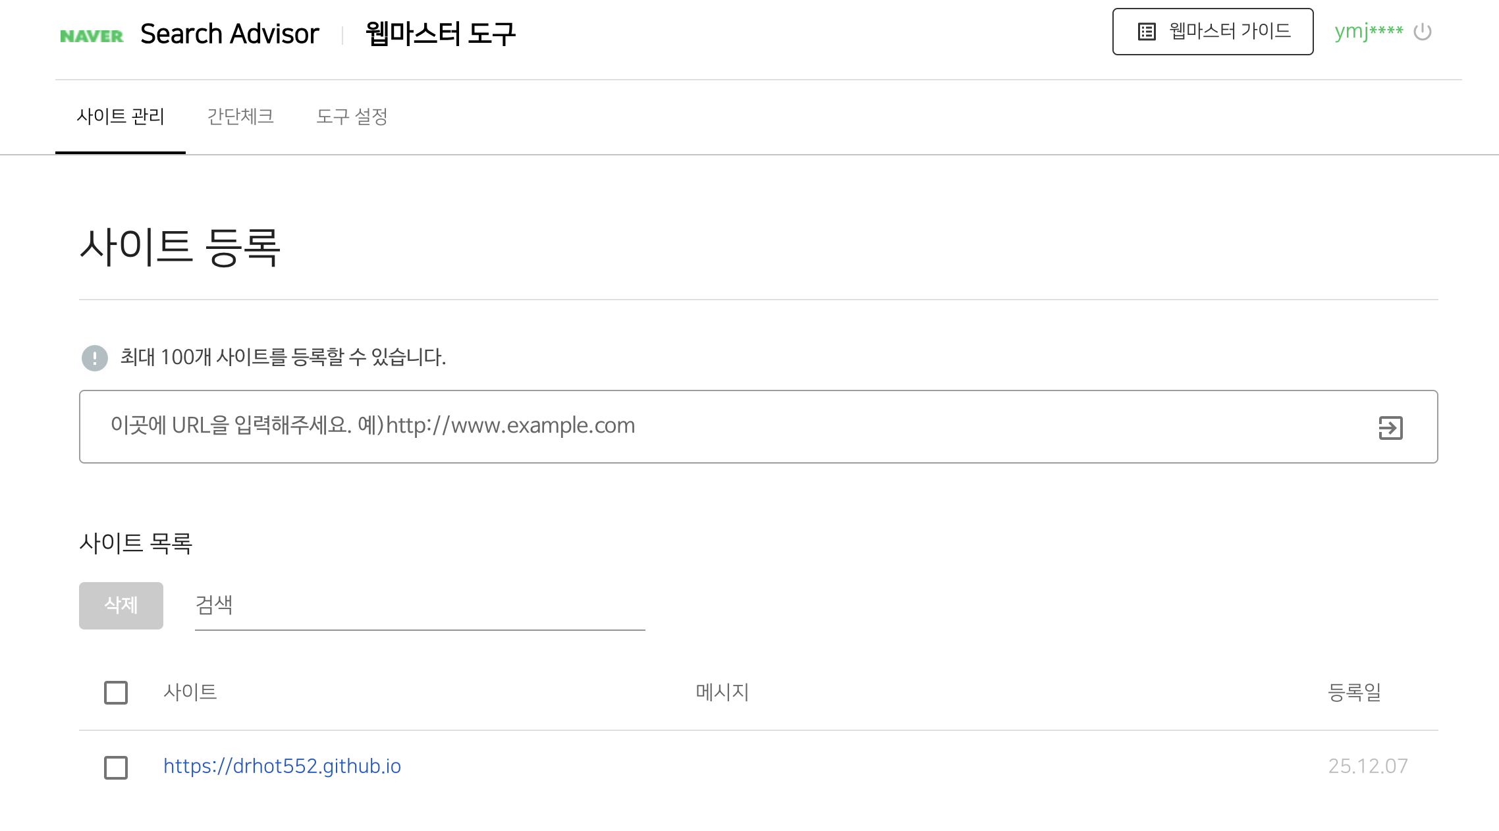Open the ymj**** account name
This screenshot has width=1499, height=831.
(x=1368, y=30)
